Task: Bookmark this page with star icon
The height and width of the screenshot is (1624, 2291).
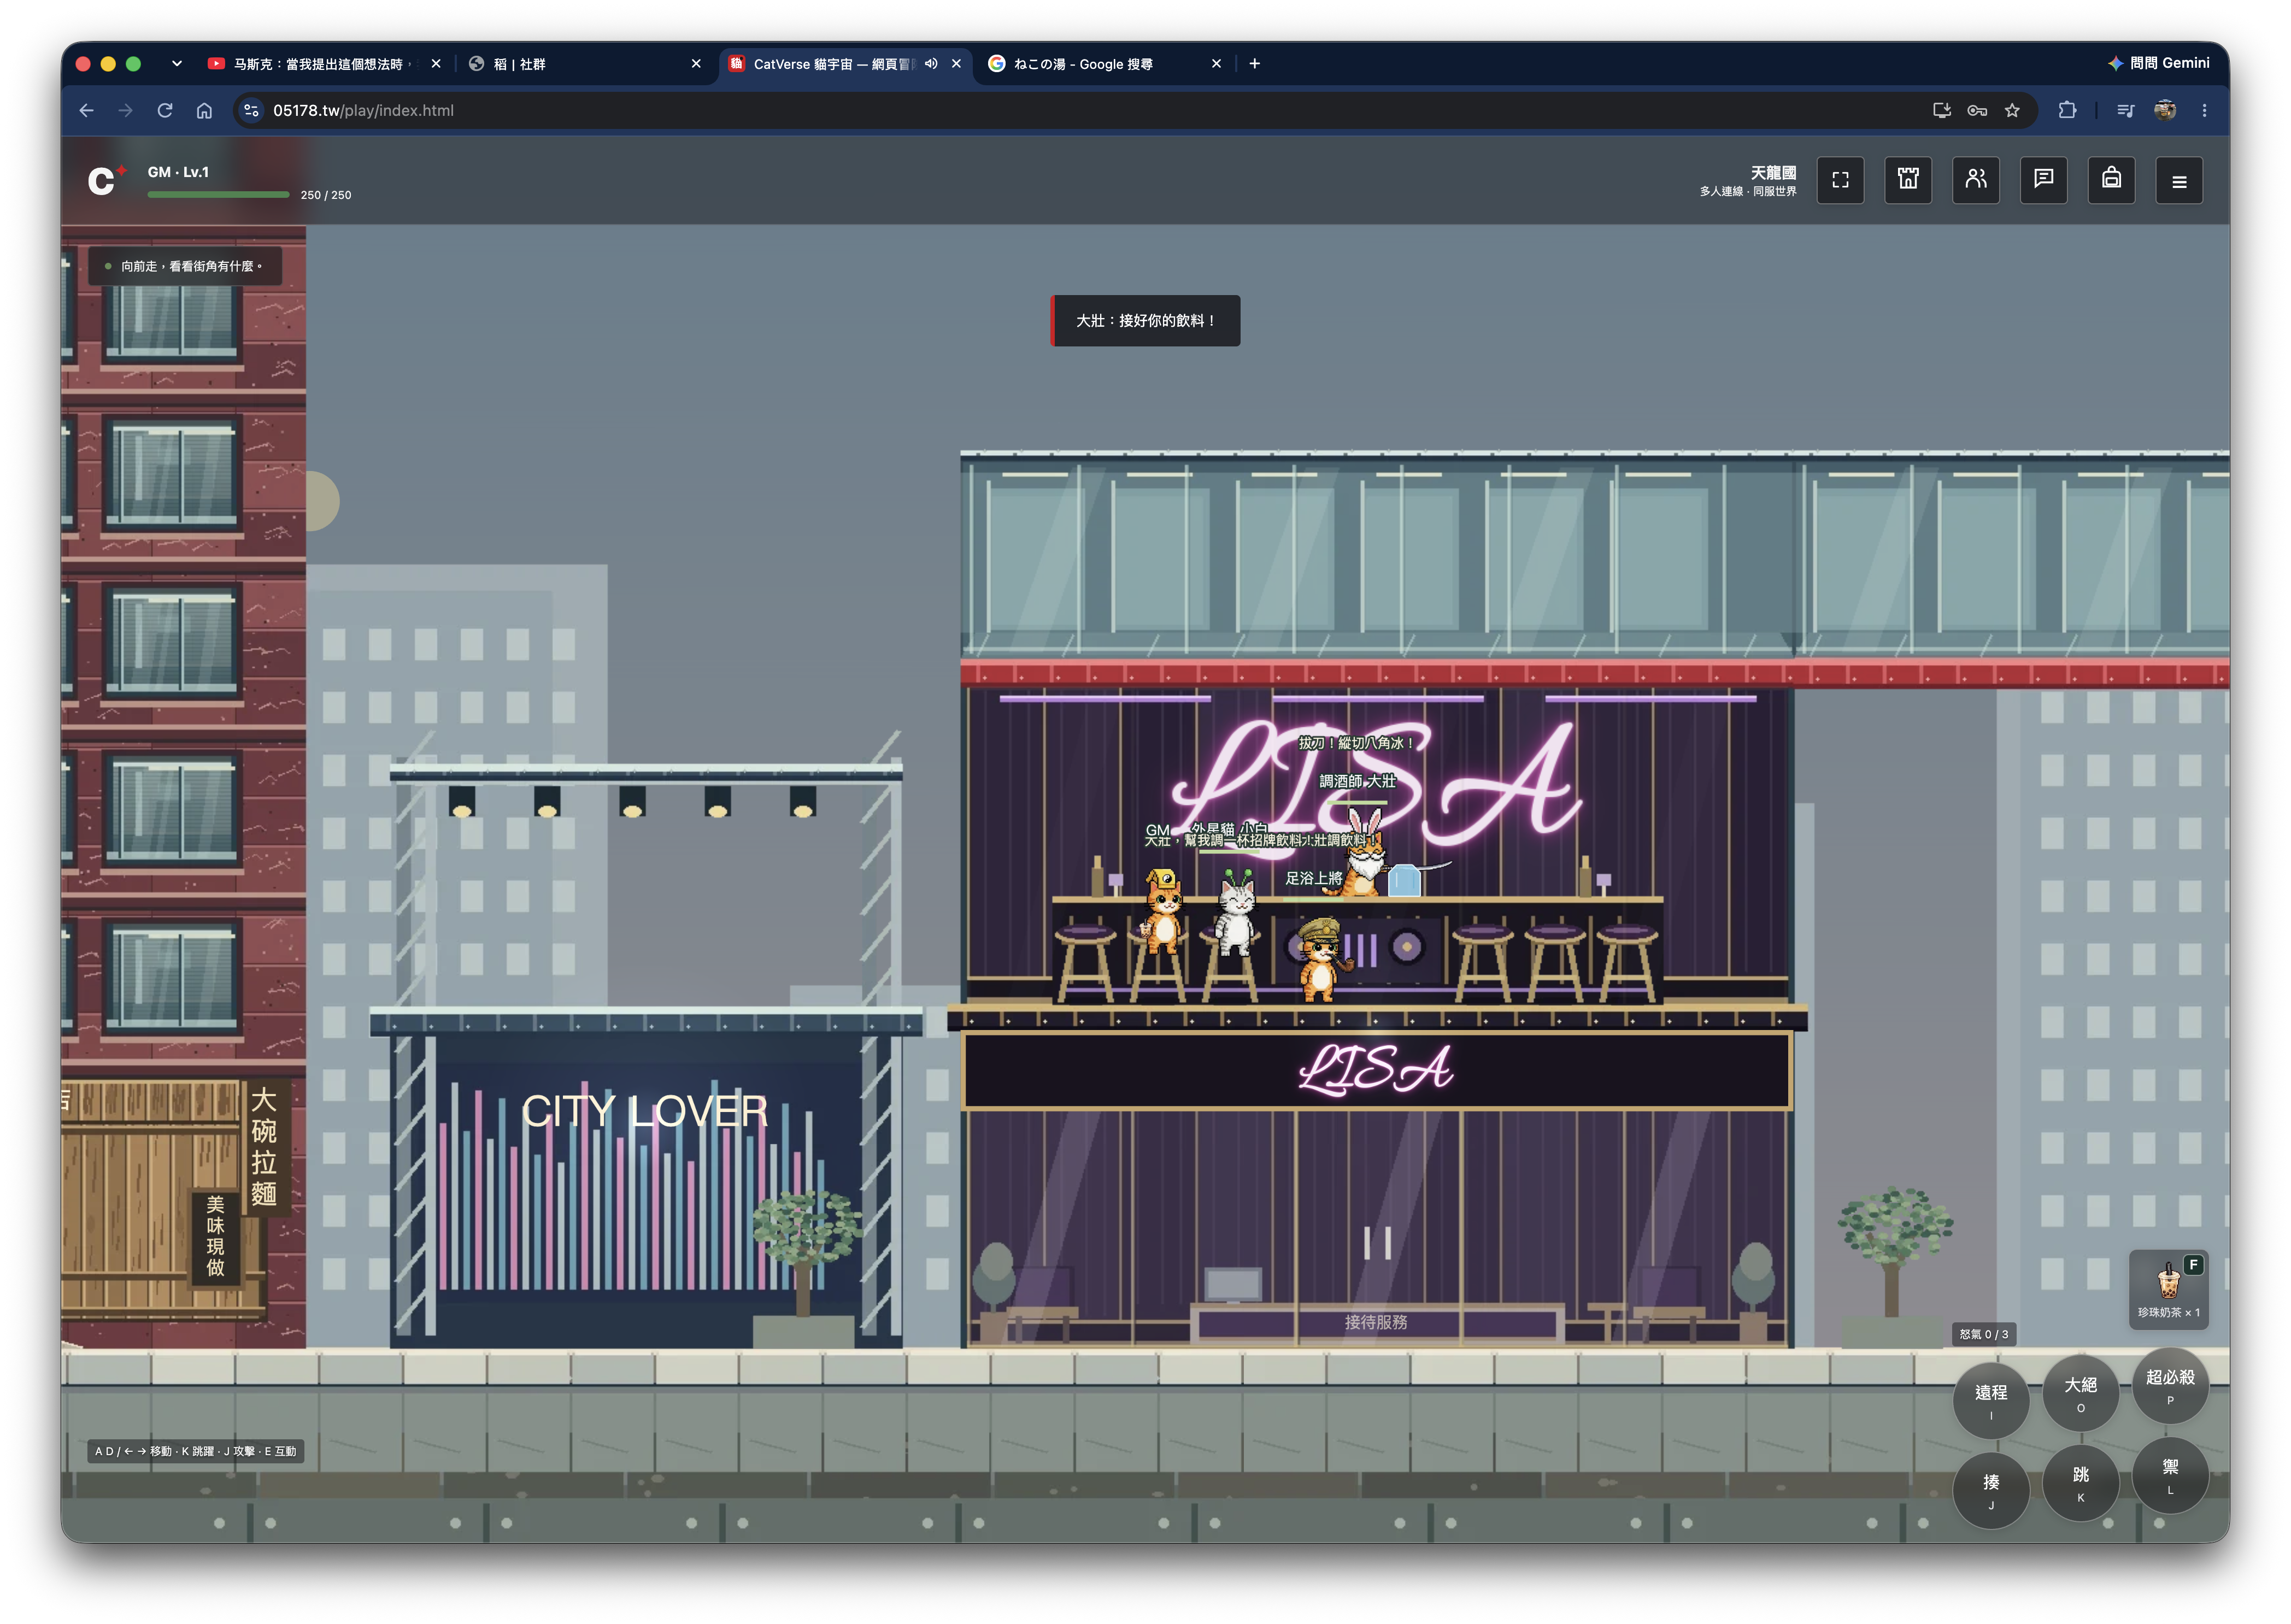Action: coord(2012,111)
